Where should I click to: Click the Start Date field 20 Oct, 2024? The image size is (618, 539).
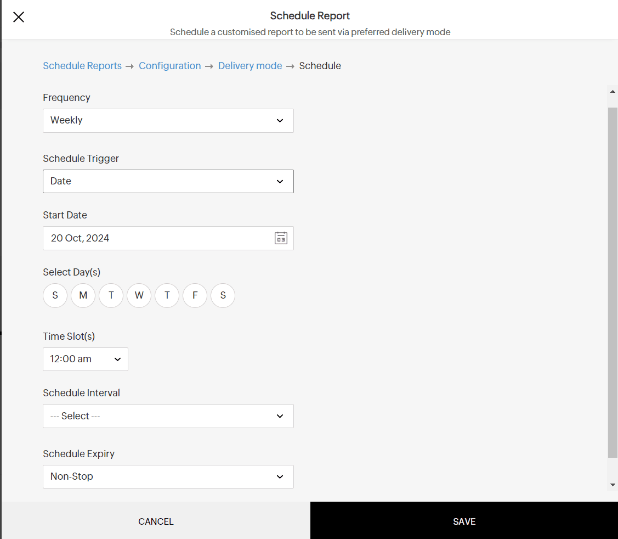click(x=168, y=238)
